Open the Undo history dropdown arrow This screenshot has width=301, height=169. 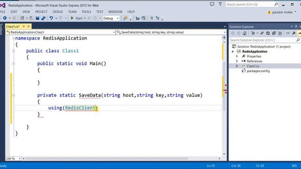pyautogui.click(x=56, y=18)
